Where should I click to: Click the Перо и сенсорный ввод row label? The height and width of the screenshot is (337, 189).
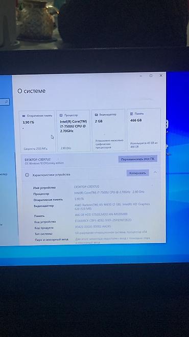click(x=52, y=240)
